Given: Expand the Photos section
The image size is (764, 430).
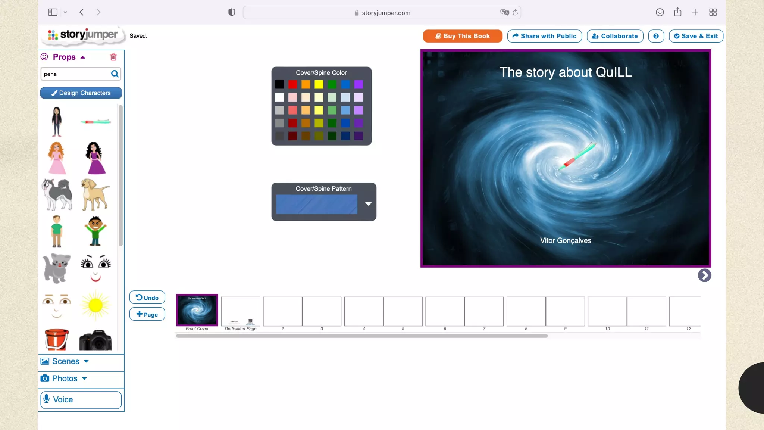Looking at the screenshot, I should click(x=65, y=378).
